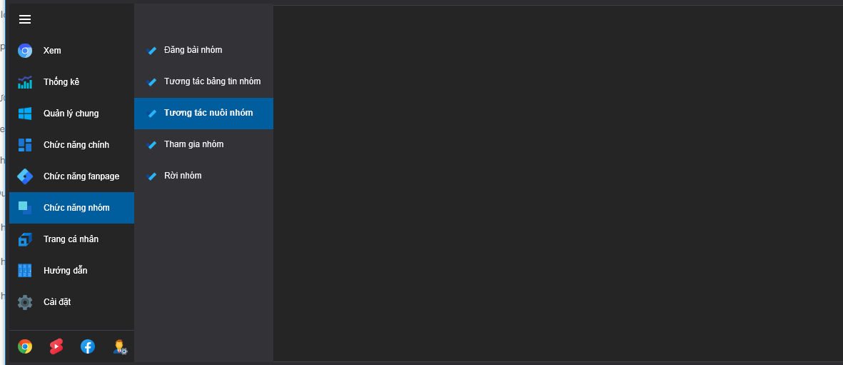Click the gear icon for Cài đặt

[25, 302]
